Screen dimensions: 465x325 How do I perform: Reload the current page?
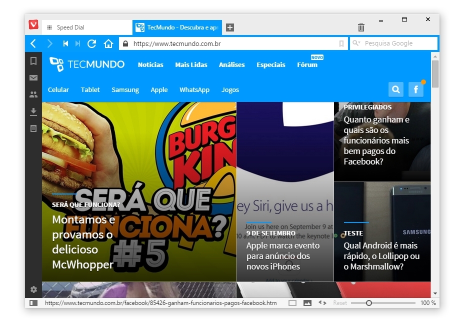pyautogui.click(x=91, y=43)
